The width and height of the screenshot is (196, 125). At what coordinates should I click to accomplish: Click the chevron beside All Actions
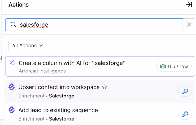click(x=41, y=45)
